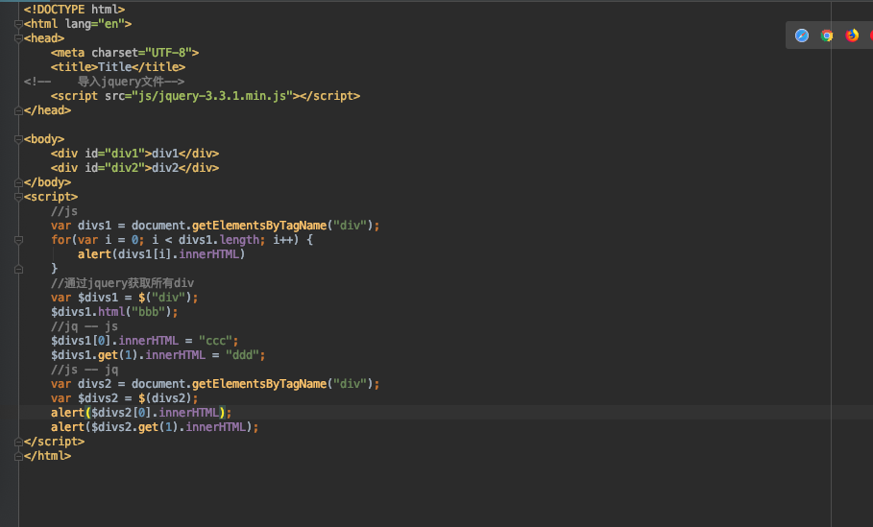873x527 pixels.
Task: Click the div id="div1" line
Action: pos(134,154)
